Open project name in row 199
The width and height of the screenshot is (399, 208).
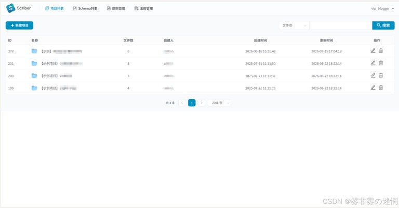[59, 88]
